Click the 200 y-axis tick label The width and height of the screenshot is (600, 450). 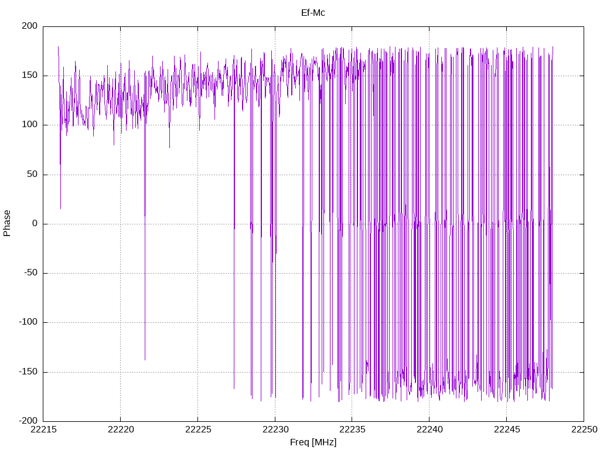(30, 26)
